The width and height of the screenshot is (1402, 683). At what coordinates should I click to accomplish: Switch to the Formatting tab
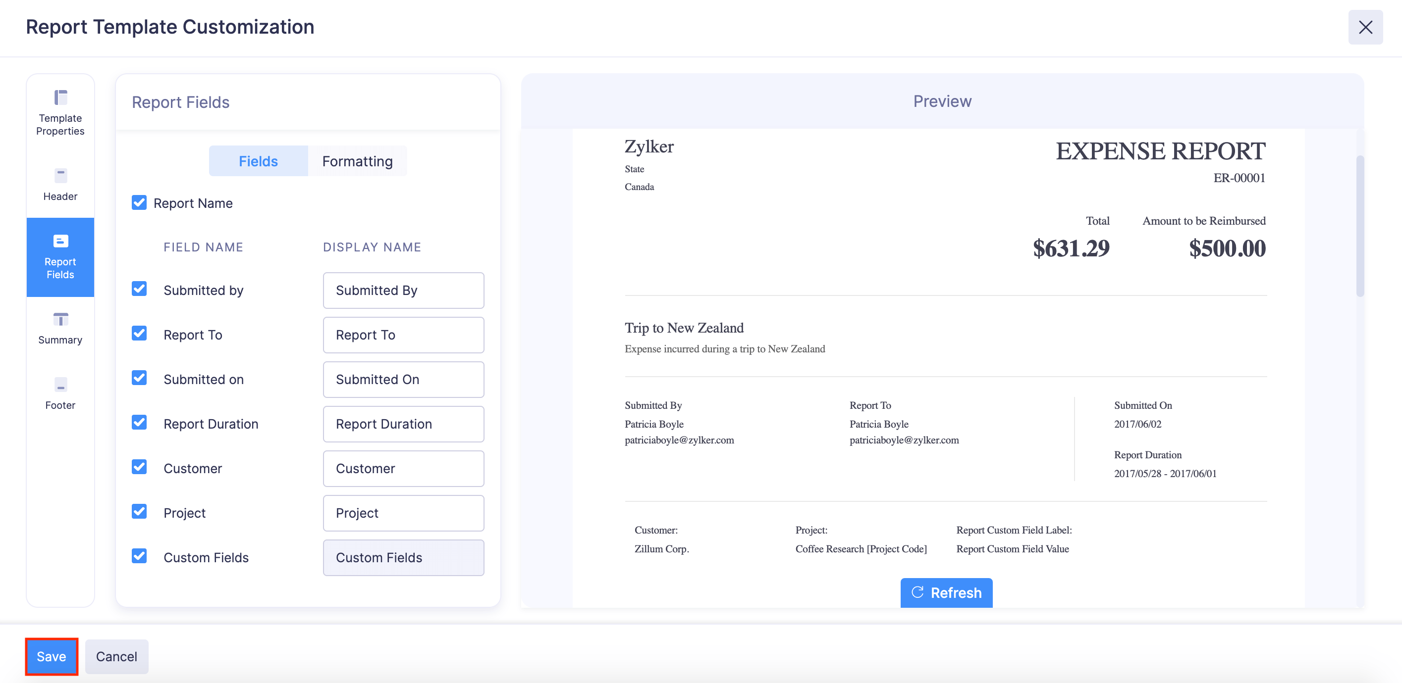(x=357, y=161)
